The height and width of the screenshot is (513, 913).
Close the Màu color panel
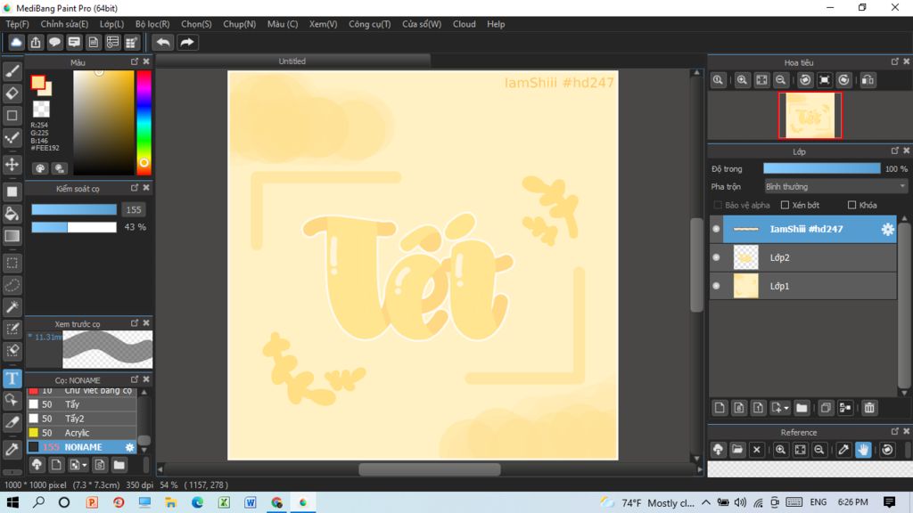(146, 61)
